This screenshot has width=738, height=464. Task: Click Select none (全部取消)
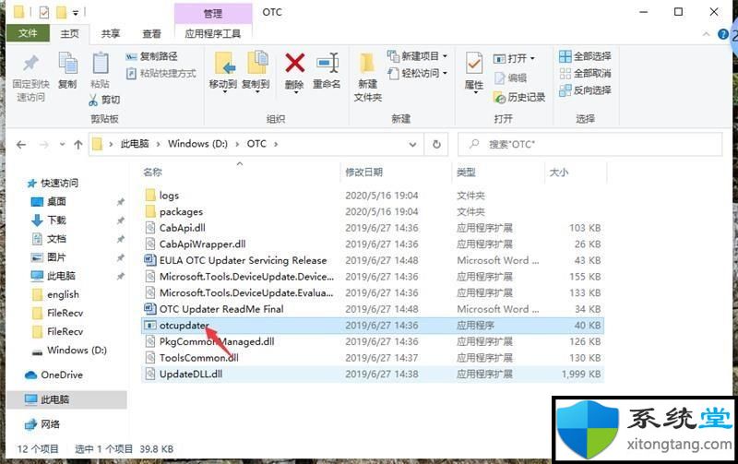click(585, 74)
